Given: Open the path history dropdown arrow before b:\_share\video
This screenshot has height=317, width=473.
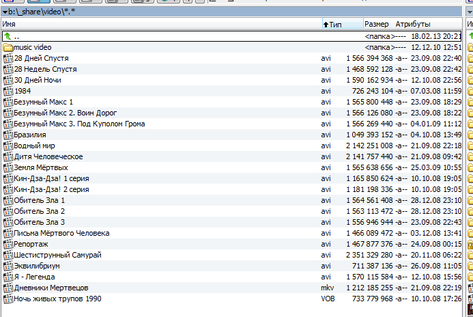Looking at the screenshot, I should (5, 12).
